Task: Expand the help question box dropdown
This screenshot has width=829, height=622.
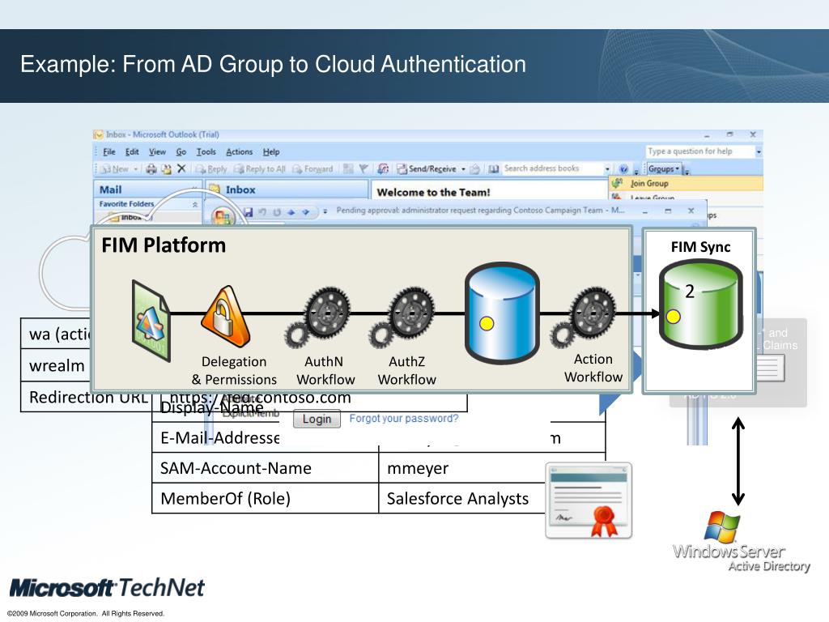Action: pyautogui.click(x=758, y=151)
